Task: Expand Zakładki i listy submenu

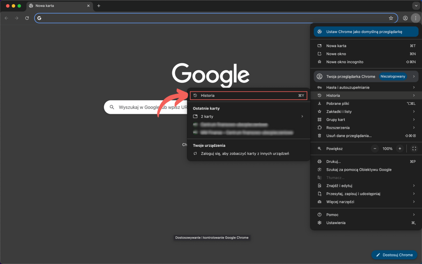Action: point(366,111)
